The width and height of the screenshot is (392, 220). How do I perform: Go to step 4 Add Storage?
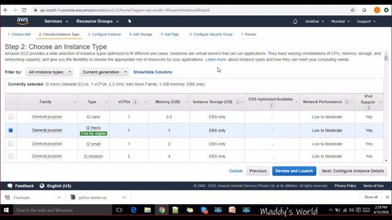tap(141, 34)
